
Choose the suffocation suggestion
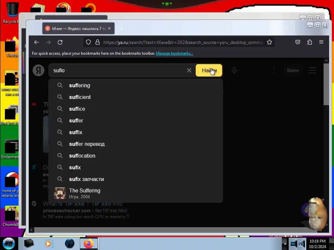pyautogui.click(x=136, y=156)
